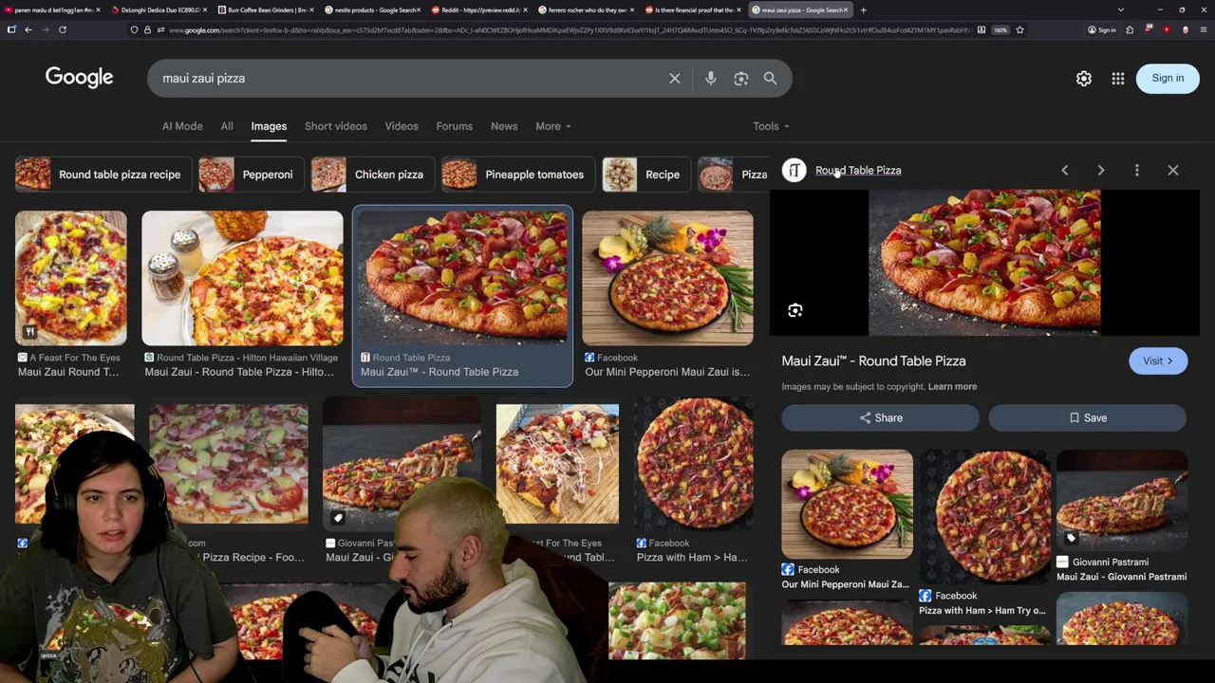Switch to the Burr Coffee Bean Grinders tab
The image size is (1215, 683).
point(266,9)
